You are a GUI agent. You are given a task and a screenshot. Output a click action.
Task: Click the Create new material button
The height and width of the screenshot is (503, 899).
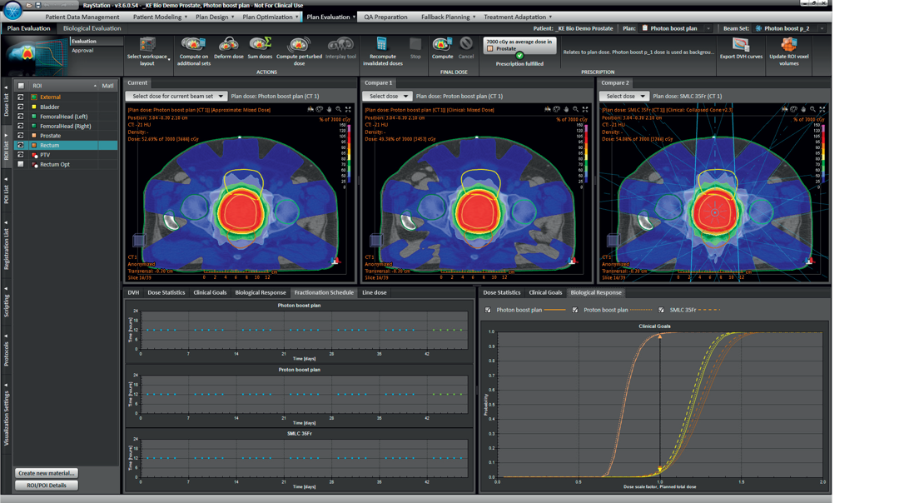pos(47,473)
